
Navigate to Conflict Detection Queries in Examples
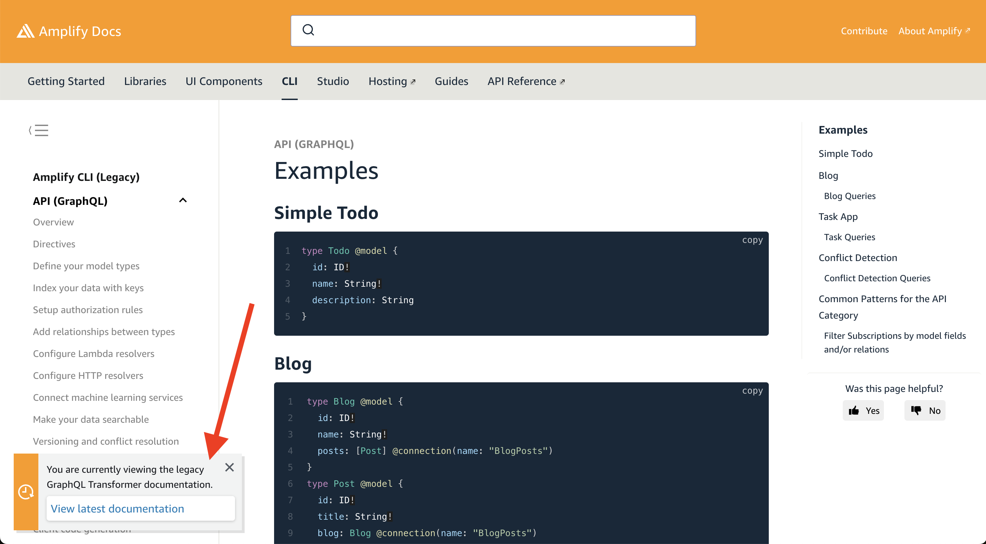click(877, 278)
